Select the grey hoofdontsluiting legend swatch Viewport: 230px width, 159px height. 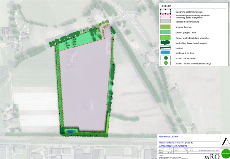(165, 21)
